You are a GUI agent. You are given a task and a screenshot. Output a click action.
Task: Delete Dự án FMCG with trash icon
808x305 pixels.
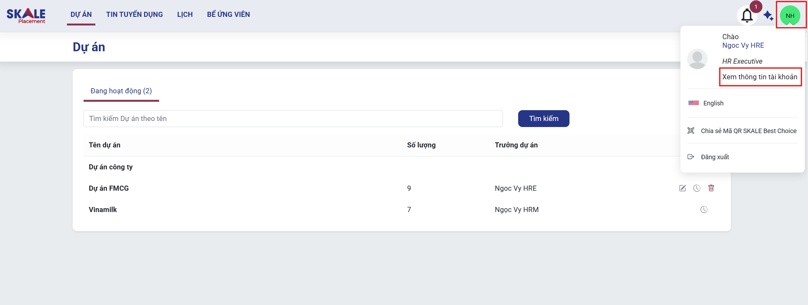[x=711, y=188]
